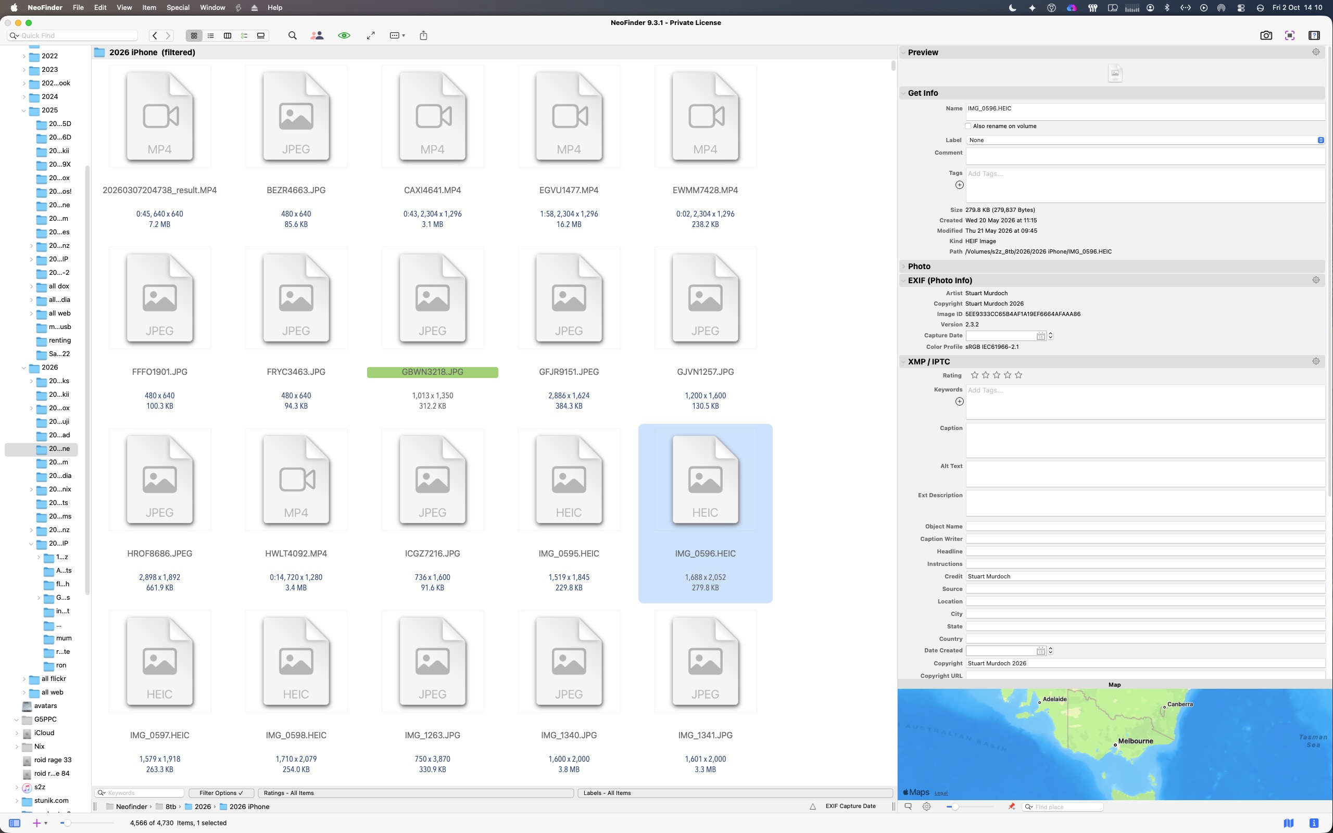Image resolution: width=1333 pixels, height=833 pixels.
Task: Collapse the 2025 folder in sidebar
Action: (23, 110)
